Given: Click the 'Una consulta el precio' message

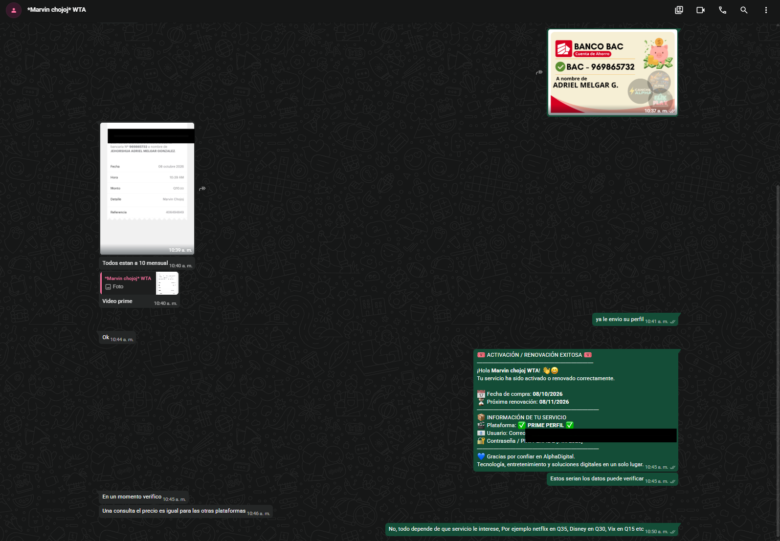Looking at the screenshot, I should (x=174, y=511).
